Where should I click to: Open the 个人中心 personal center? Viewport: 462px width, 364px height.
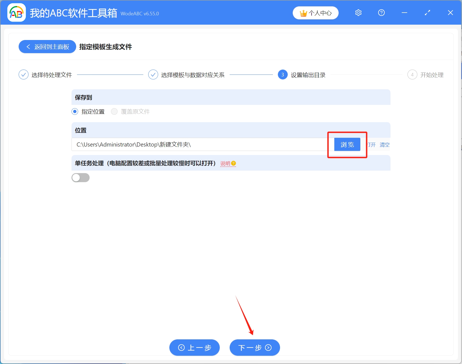coord(315,13)
